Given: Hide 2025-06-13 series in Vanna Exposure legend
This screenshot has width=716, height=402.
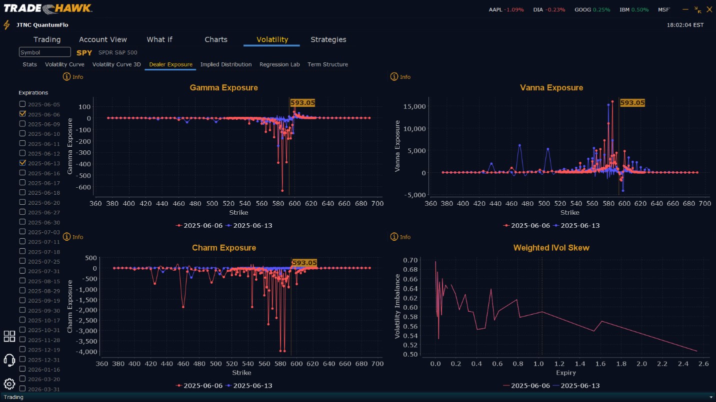Looking at the screenshot, I should [576, 225].
